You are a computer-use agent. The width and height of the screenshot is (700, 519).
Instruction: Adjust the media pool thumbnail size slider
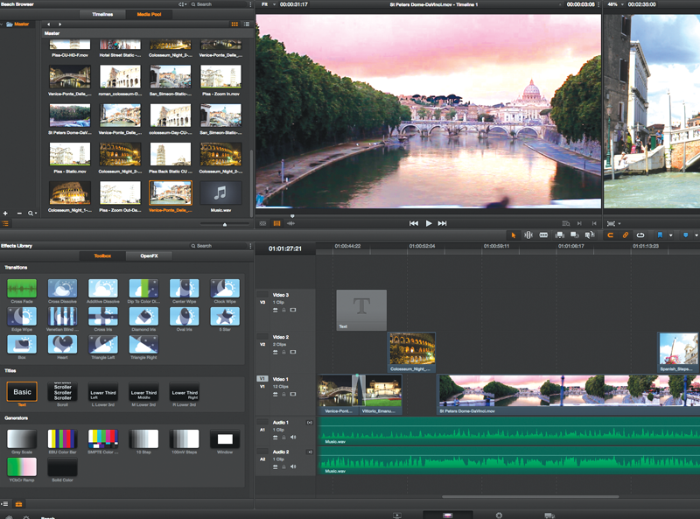click(x=225, y=224)
